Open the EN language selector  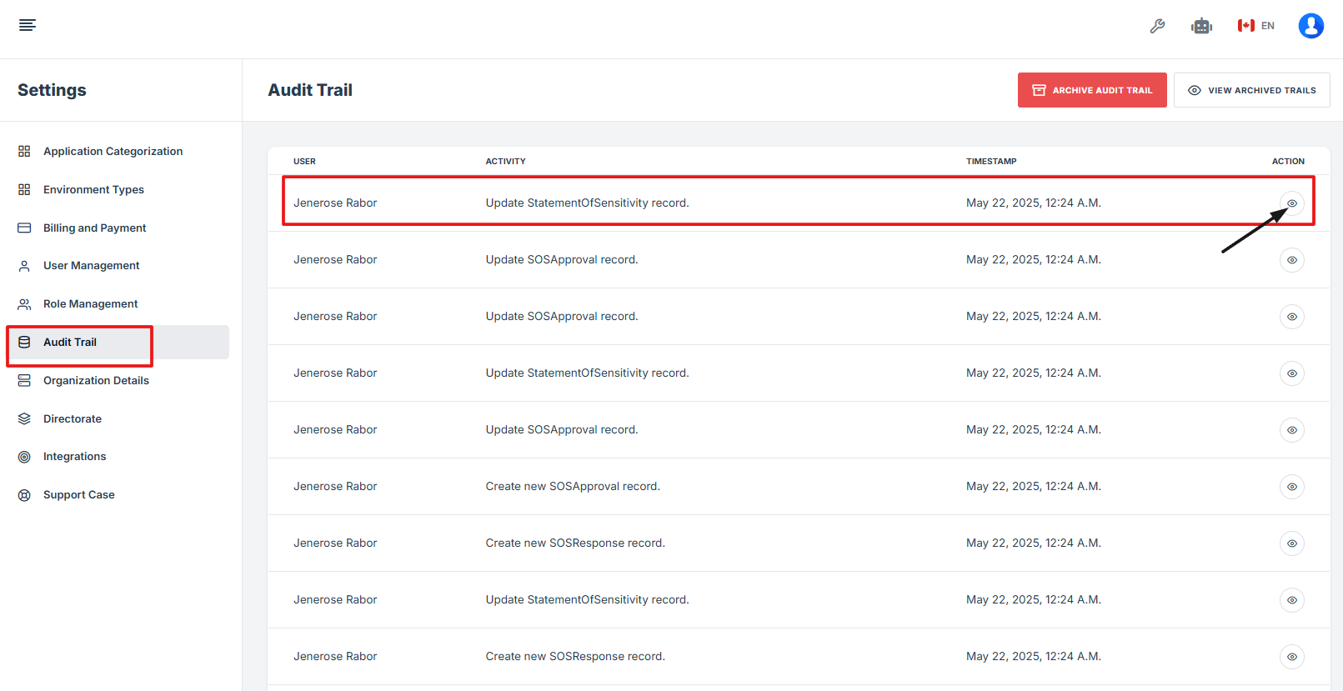click(x=1256, y=26)
